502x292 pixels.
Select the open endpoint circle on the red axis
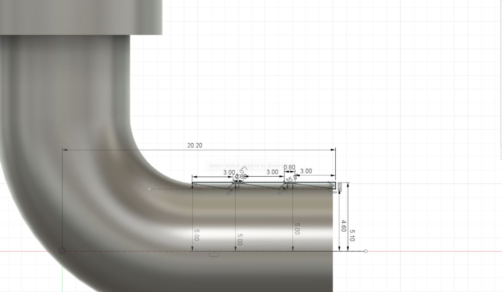[x=365, y=251]
